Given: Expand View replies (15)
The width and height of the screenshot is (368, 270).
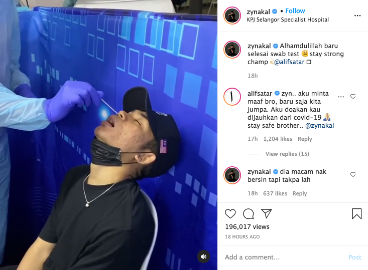Looking at the screenshot, I should click(287, 154).
